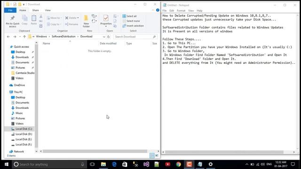Show hidden system tray icons
Viewport: 301px width, 169px height.
click(247, 164)
